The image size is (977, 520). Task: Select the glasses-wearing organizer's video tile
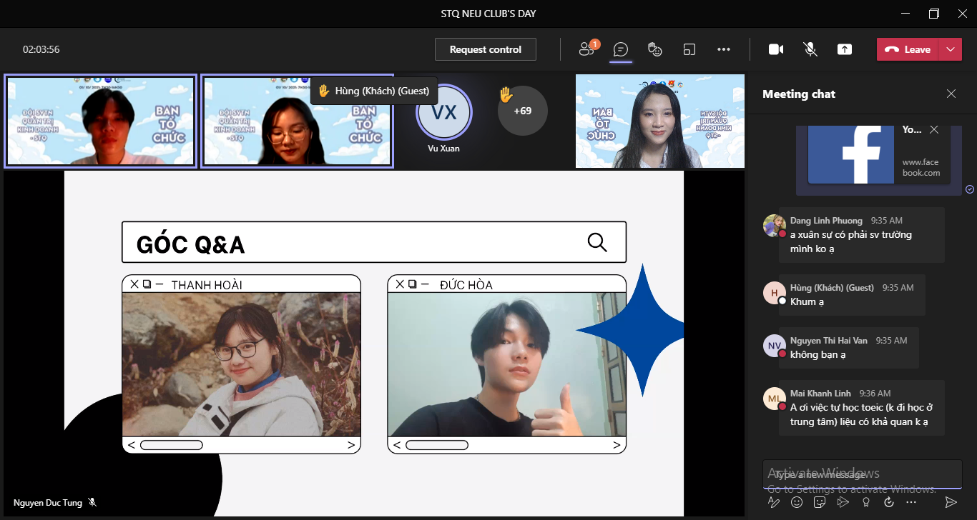(x=296, y=121)
